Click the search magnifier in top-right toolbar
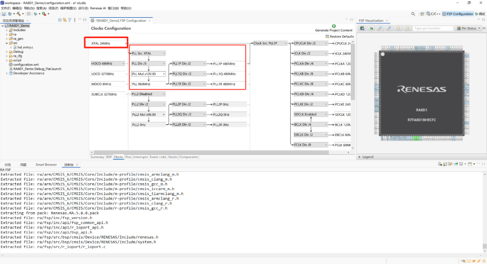 [413, 14]
